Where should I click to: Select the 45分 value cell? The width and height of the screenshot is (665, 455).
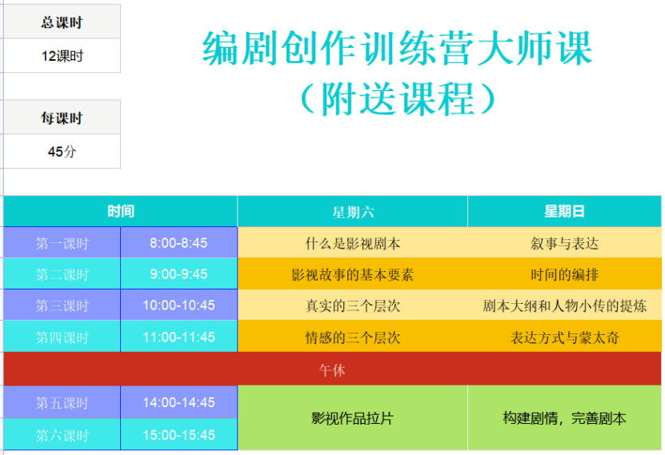(62, 151)
